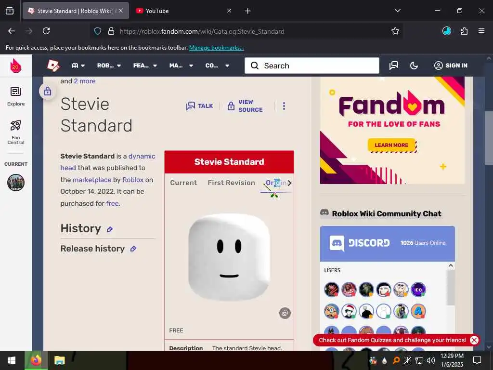Click the Firefox back arrow
The height and width of the screenshot is (370, 493).
[12, 31]
